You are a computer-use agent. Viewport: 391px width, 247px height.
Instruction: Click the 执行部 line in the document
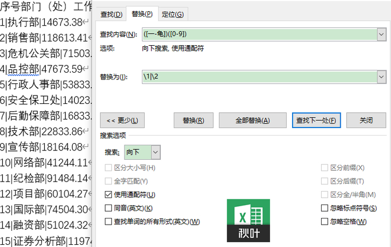pyautogui.click(x=44, y=22)
